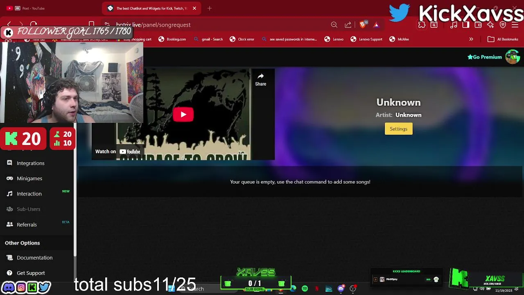Click the yellow Settings button
The width and height of the screenshot is (524, 295).
tap(398, 129)
